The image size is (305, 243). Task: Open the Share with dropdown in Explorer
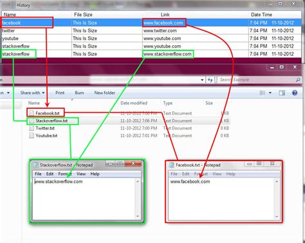click(x=32, y=93)
